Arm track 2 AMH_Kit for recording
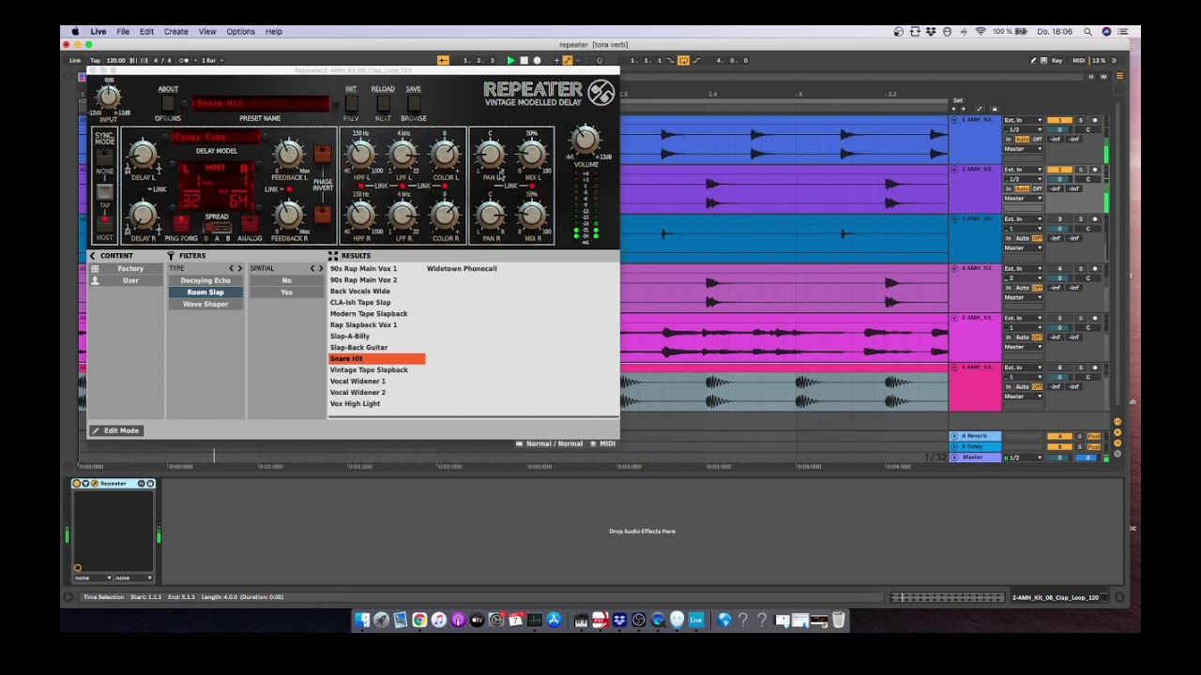The height and width of the screenshot is (675, 1201). (x=1094, y=170)
